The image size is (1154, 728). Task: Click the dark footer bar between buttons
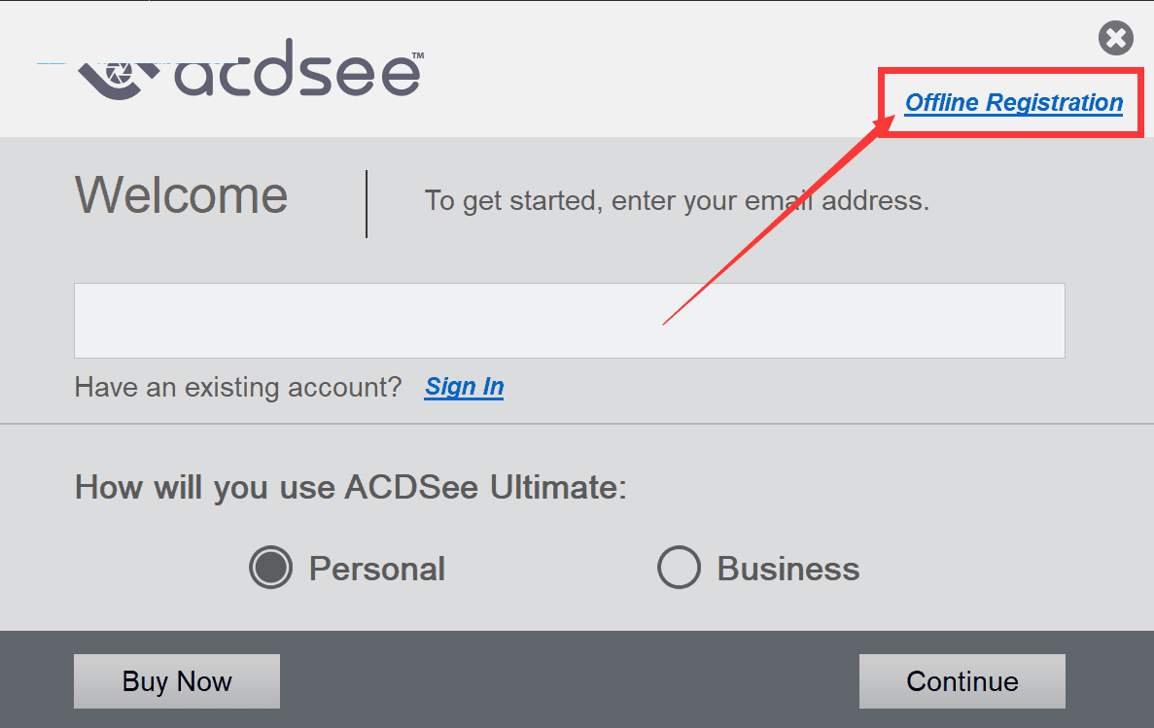569,680
